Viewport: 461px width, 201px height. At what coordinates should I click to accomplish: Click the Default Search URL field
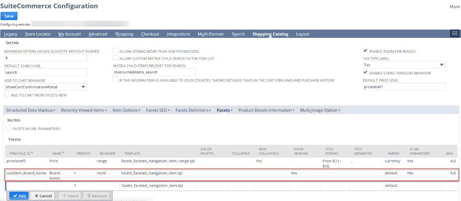click(x=46, y=72)
